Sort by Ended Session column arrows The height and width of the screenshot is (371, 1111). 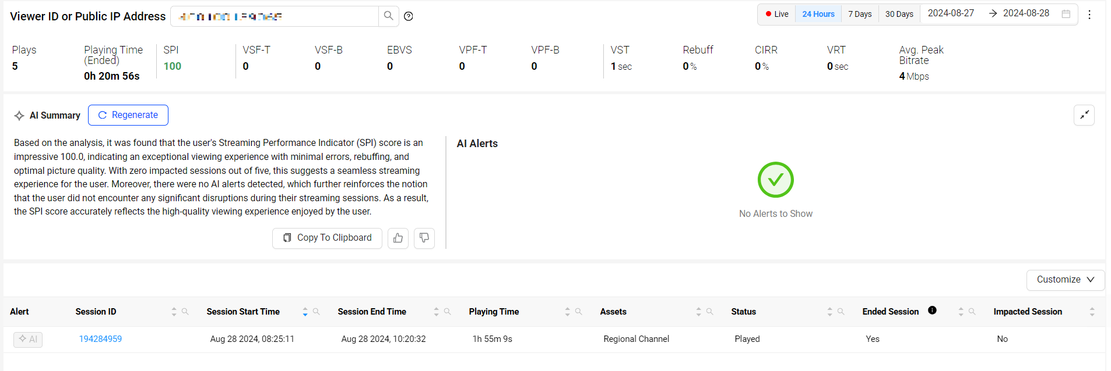point(961,312)
